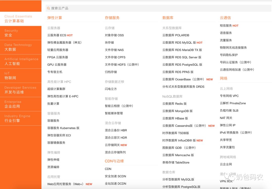Select 行业引擎 Industry Engine category
The width and height of the screenshot is (272, 189).
click(x=21, y=118)
